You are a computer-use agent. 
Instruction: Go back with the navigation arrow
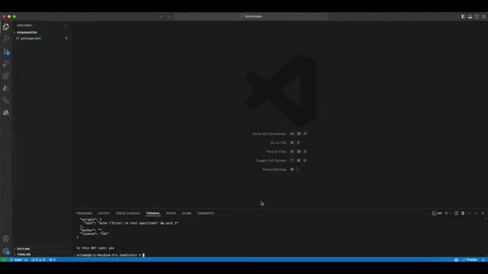click(x=162, y=17)
